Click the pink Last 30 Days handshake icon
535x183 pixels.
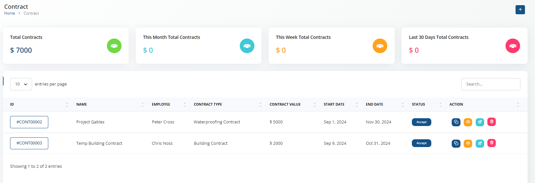tap(513, 46)
